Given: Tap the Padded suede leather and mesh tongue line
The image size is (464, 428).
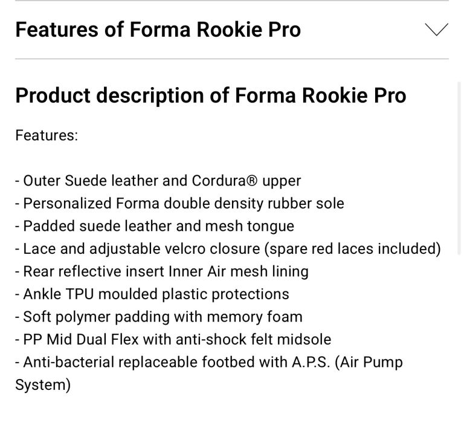Looking at the screenshot, I should click(155, 226).
